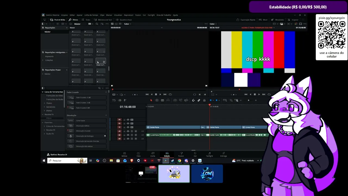Toggle the Linked Selection chain icon
This screenshot has height=196, width=348.
coord(199,100)
